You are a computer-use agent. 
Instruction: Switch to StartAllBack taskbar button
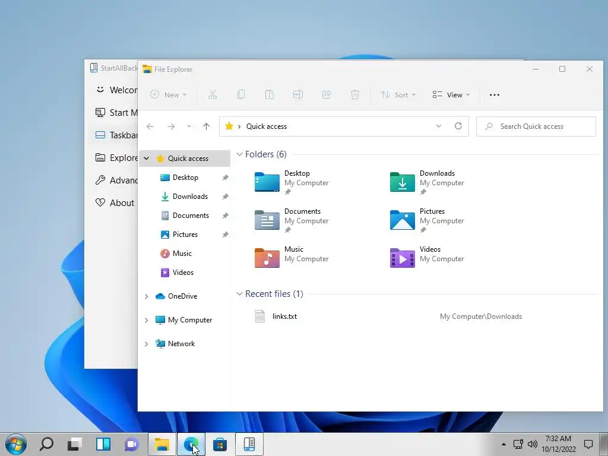(x=249, y=444)
